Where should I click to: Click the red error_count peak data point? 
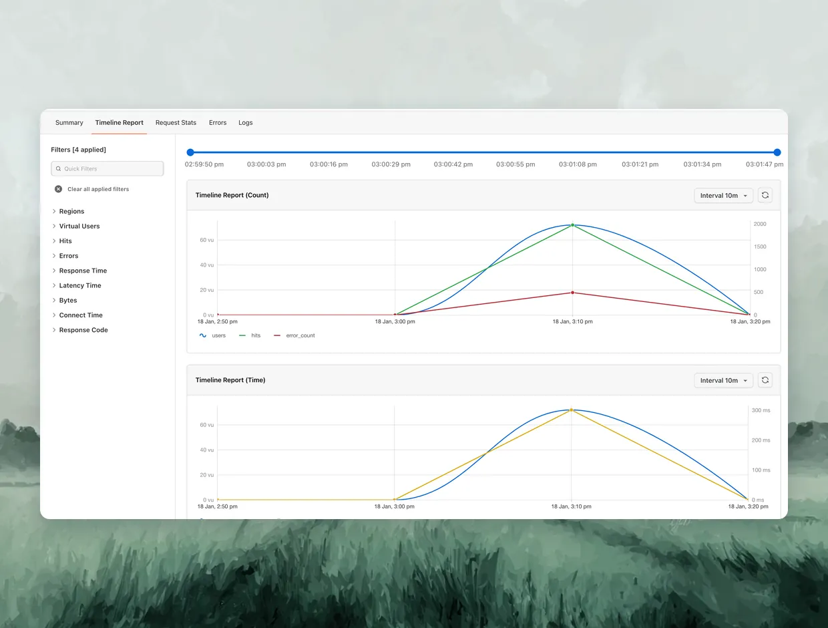pyautogui.click(x=572, y=293)
